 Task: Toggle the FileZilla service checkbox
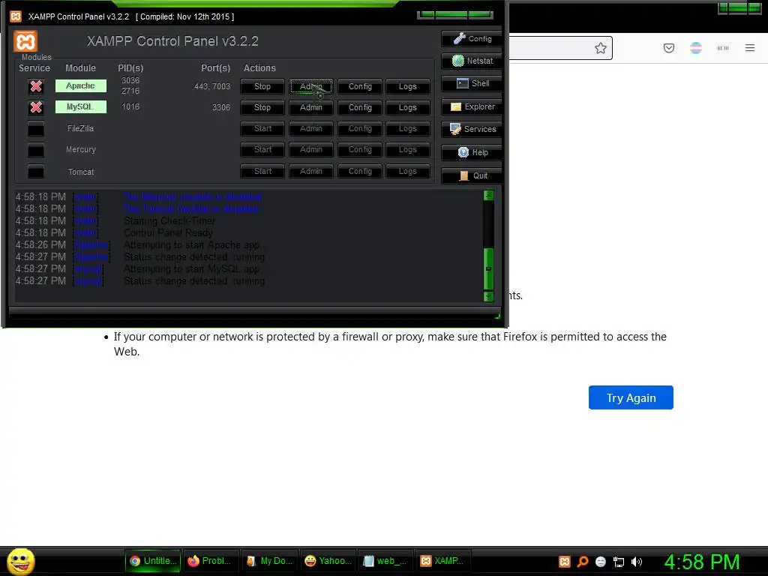[x=36, y=129]
